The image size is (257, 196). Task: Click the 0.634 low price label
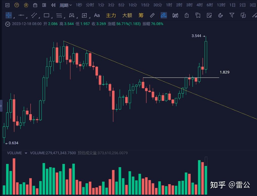[13, 143]
